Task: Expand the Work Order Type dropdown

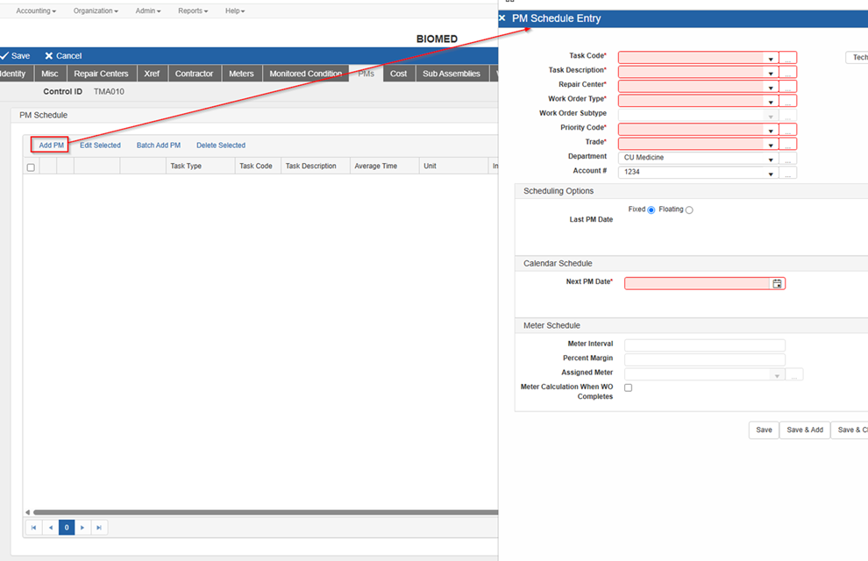Action: [771, 102]
